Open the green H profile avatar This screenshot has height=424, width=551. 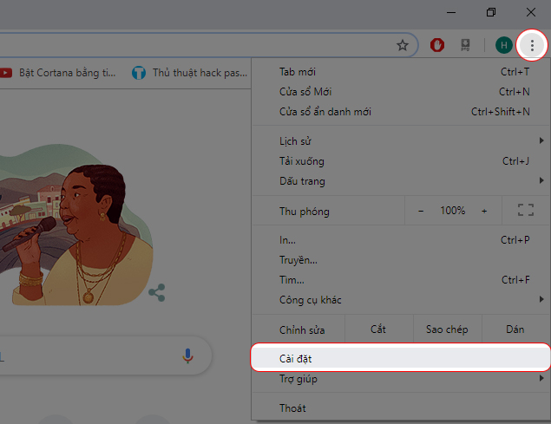504,45
